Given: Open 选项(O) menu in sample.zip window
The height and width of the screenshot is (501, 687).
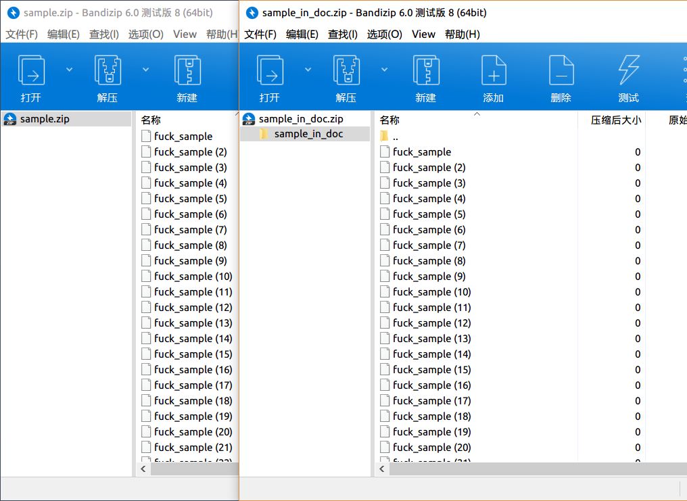Looking at the screenshot, I should click(145, 34).
